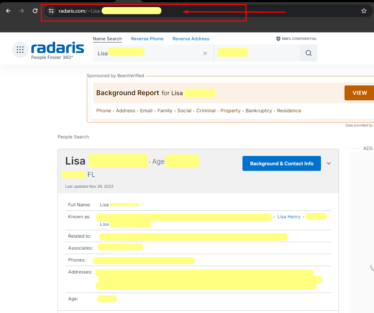Go back to the previous page
The width and height of the screenshot is (374, 313).
tap(8, 11)
